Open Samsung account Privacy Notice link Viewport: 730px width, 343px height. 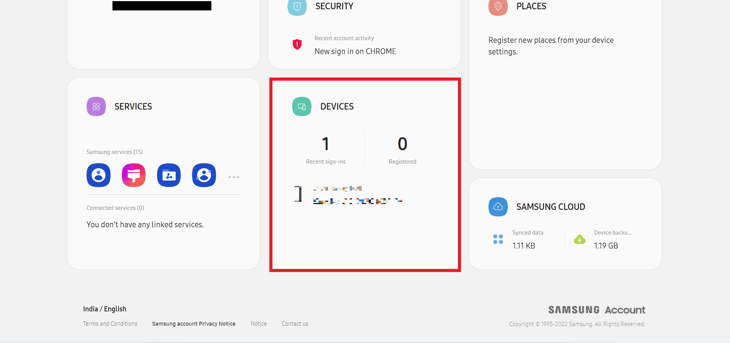194,324
